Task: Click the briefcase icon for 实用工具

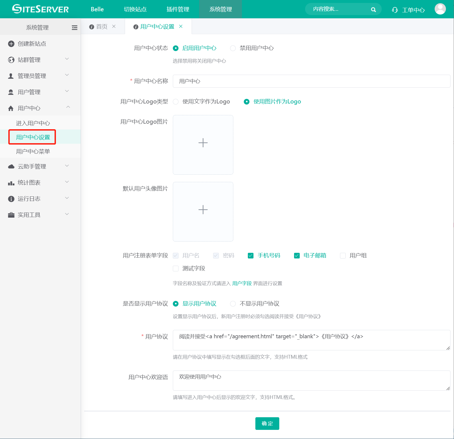Action: point(11,215)
